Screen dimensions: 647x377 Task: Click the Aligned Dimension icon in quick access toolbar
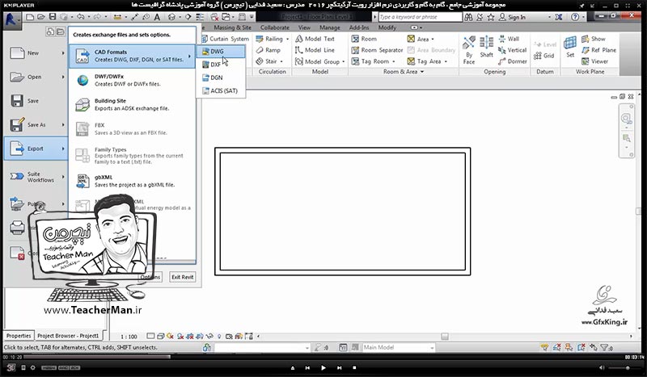pos(134,17)
